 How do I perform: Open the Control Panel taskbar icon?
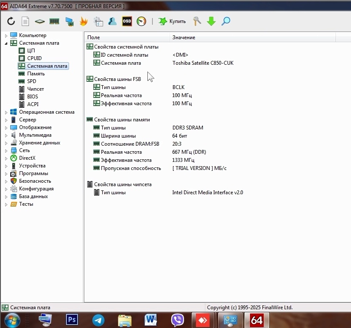(230, 320)
